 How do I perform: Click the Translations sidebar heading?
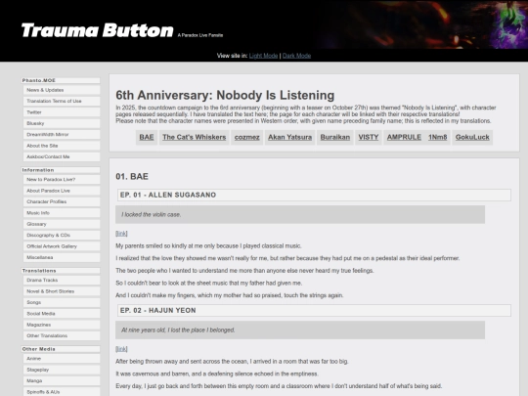(x=61, y=271)
